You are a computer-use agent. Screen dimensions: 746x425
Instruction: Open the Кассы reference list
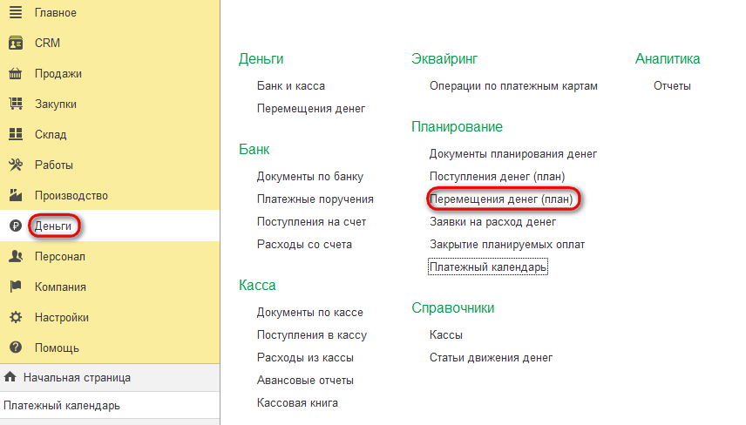[x=446, y=334]
